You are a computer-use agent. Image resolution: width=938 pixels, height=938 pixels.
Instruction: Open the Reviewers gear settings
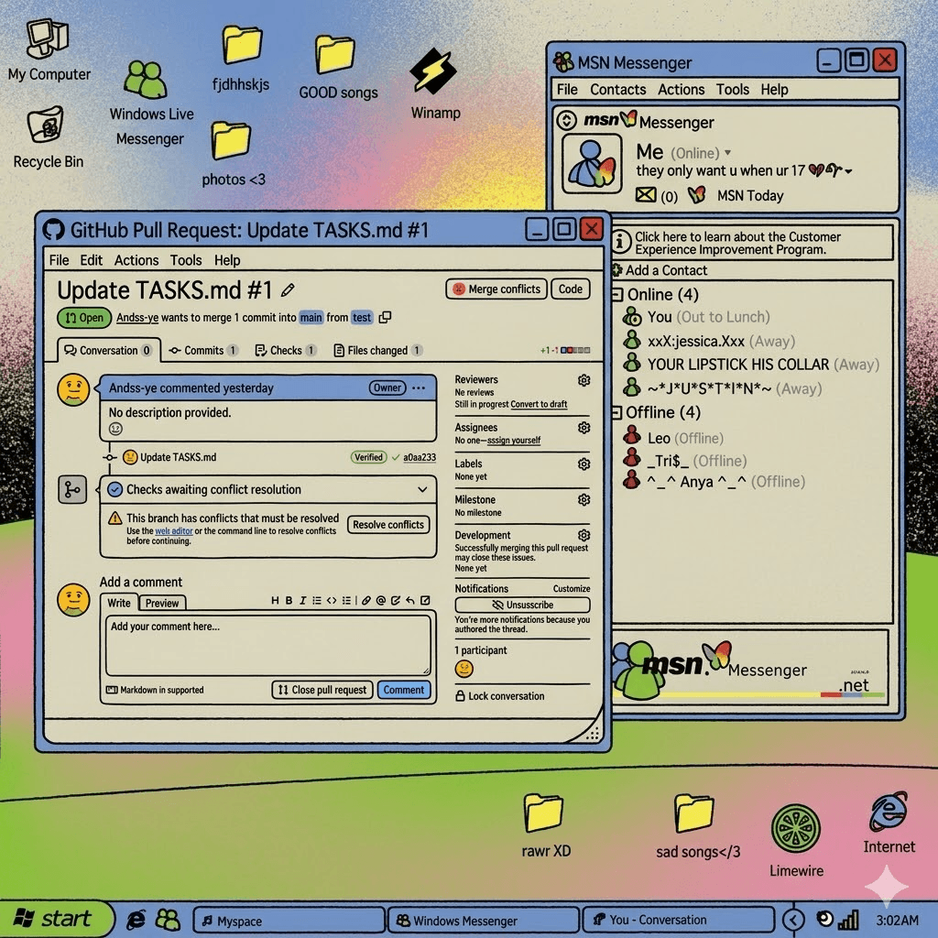[584, 380]
